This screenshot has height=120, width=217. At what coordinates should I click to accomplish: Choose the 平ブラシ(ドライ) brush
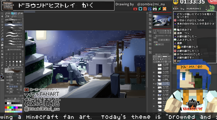click(x=13, y=31)
